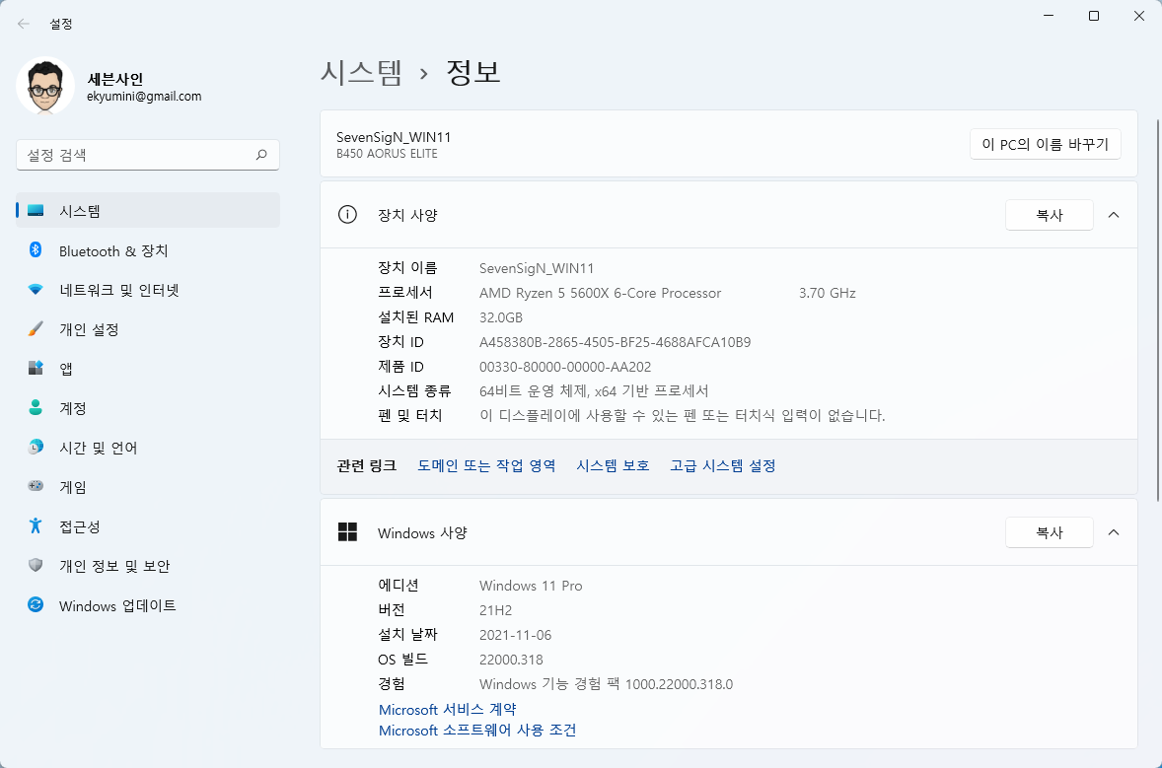The height and width of the screenshot is (768, 1162).
Task: Click the search magnifier icon
Action: 260,155
